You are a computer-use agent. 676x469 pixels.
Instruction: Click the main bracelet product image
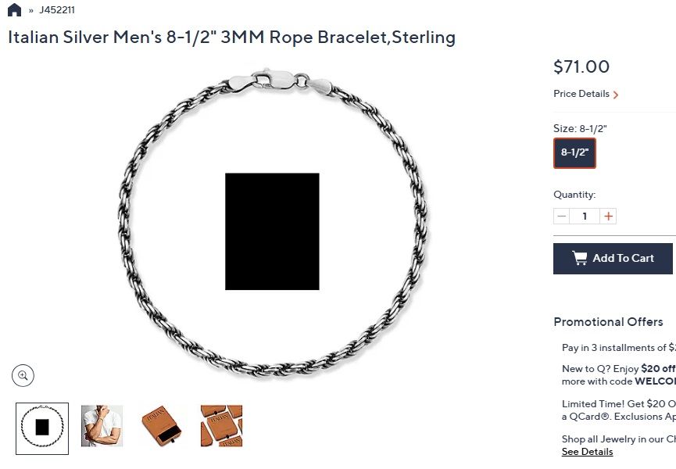click(x=273, y=227)
